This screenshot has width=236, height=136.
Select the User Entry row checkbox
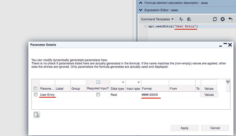point(36,95)
